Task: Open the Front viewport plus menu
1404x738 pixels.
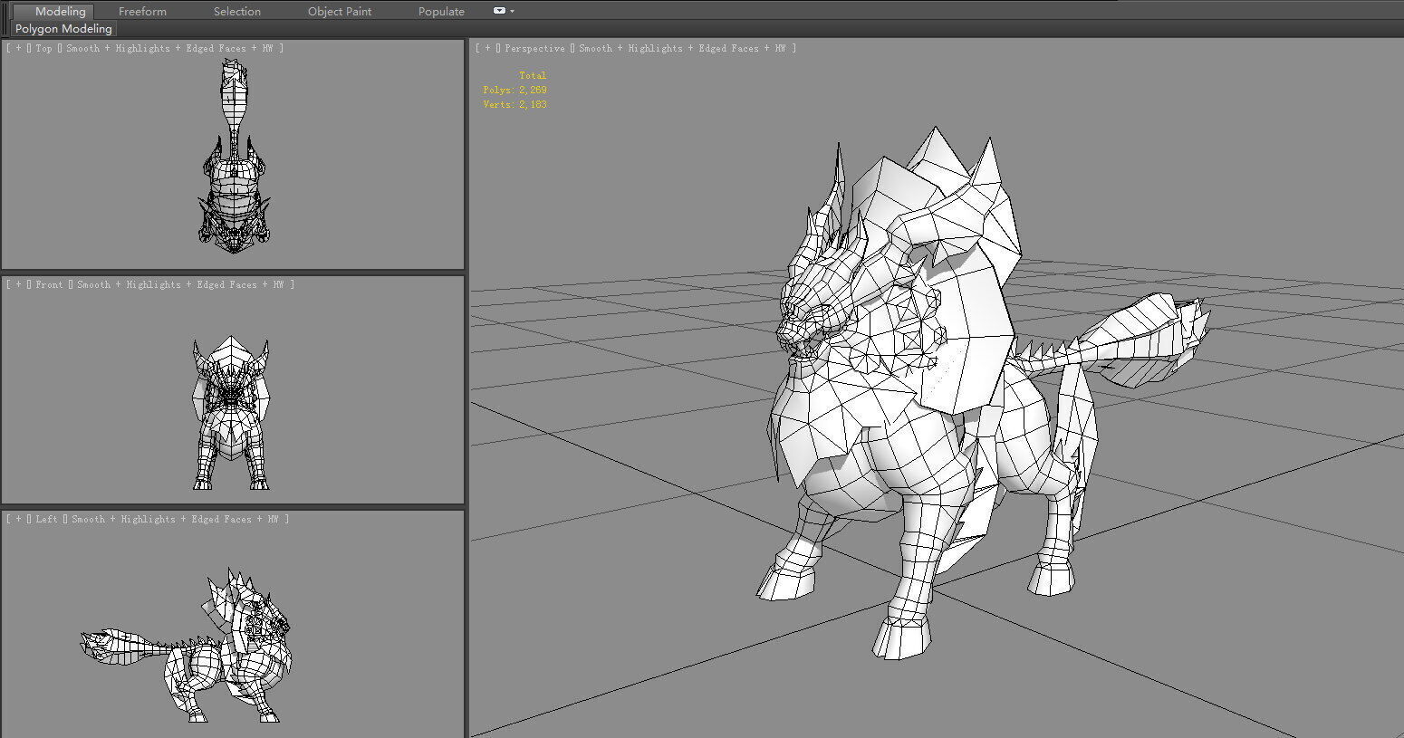Action: tap(17, 284)
